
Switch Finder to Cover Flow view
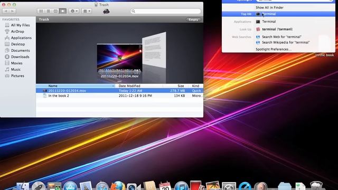(63, 11)
